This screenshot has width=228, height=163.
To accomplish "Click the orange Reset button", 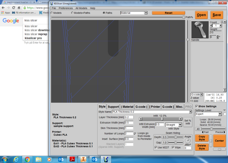I will pos(169,13).
